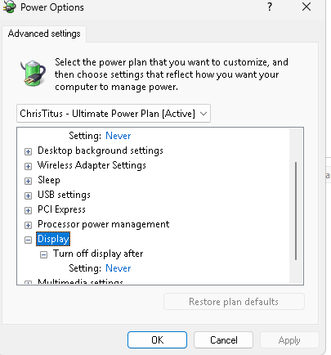Viewport: 331px width, 355px height.
Task: Click the question mark help button
Action: pos(270,7)
